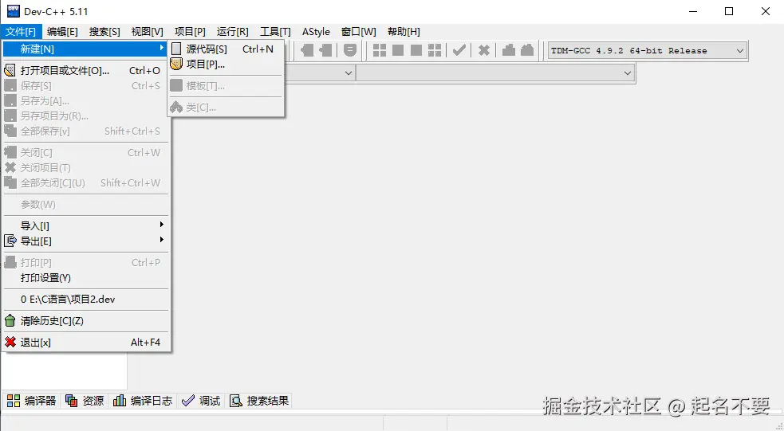This screenshot has width=784, height=431.
Task: Click the Stop Execution X toolbar icon
Action: click(x=483, y=50)
